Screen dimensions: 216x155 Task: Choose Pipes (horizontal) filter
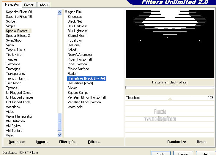[80, 59]
